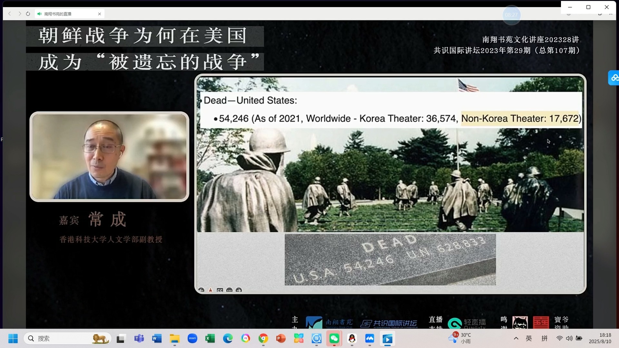
Task: Reload the livestream page
Action: [x=28, y=14]
